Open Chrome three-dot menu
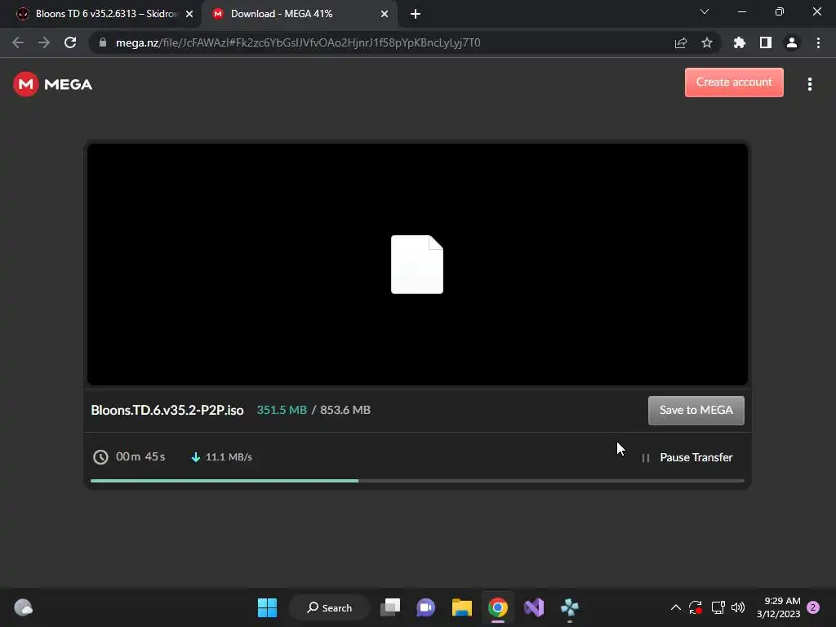The width and height of the screenshot is (836, 627). [x=818, y=42]
